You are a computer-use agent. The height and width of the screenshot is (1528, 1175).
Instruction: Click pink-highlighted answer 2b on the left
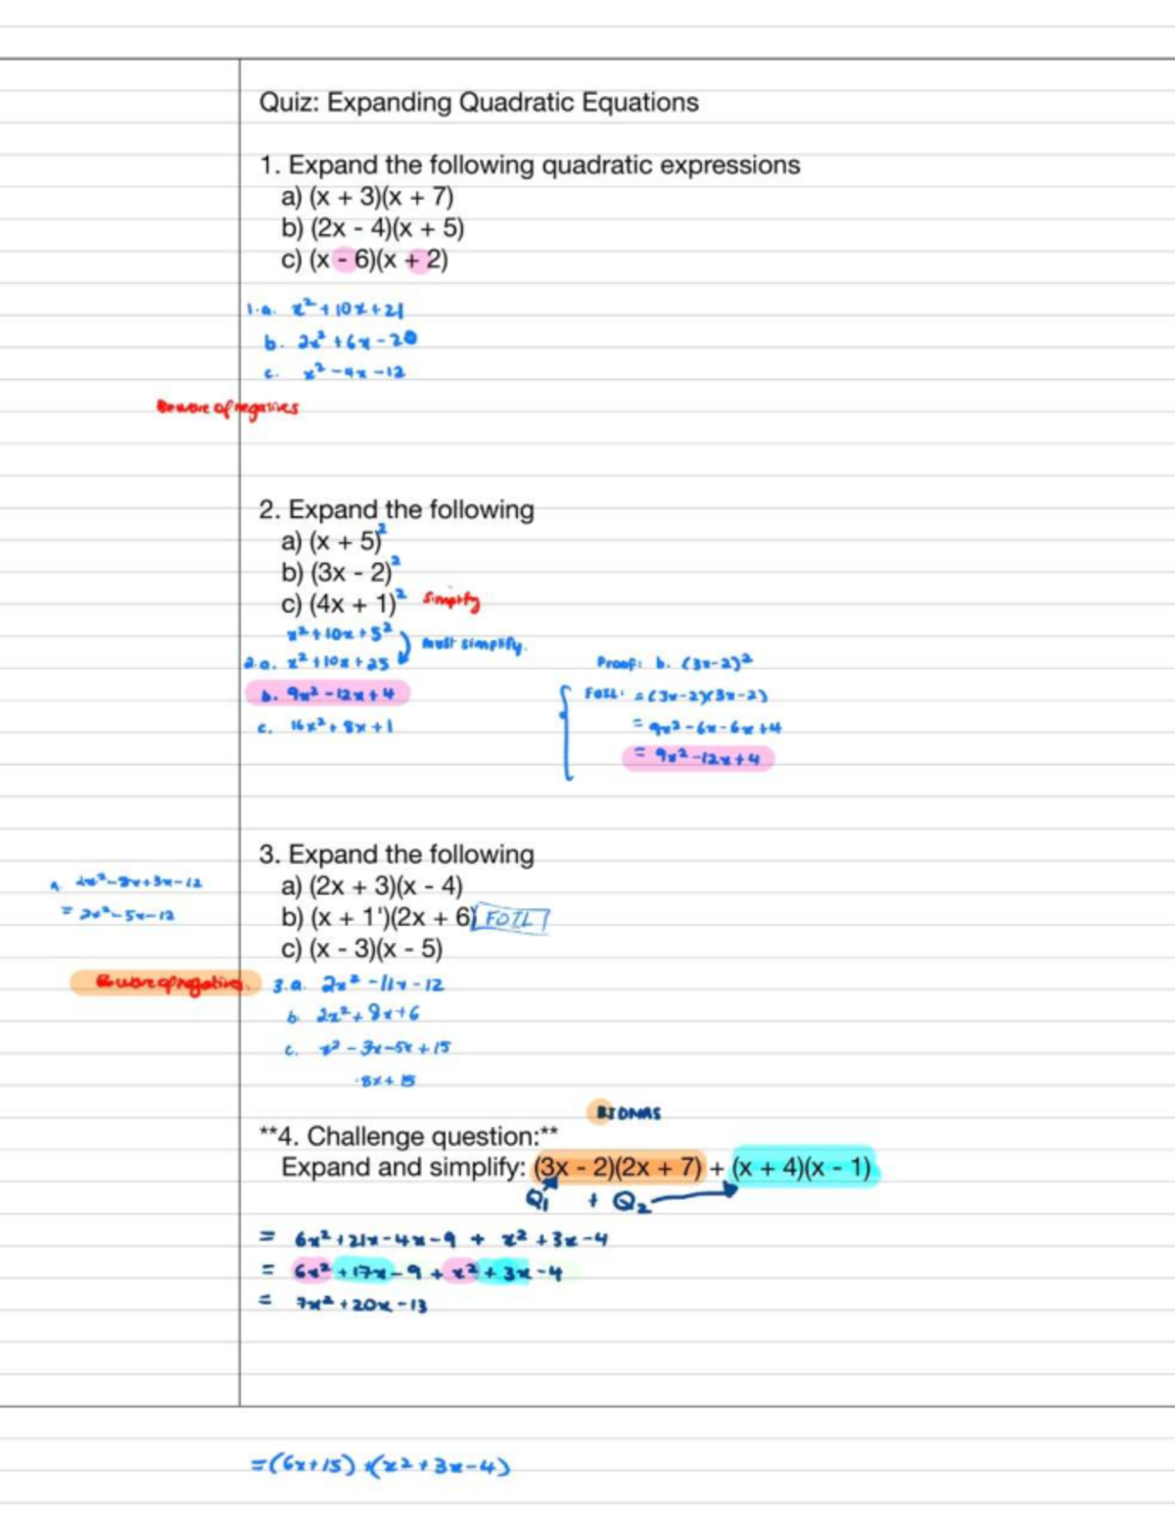click(x=328, y=693)
